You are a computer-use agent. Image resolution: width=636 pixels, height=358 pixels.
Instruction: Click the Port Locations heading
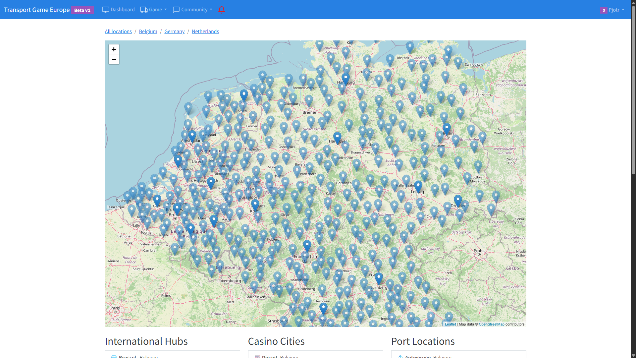click(423, 341)
